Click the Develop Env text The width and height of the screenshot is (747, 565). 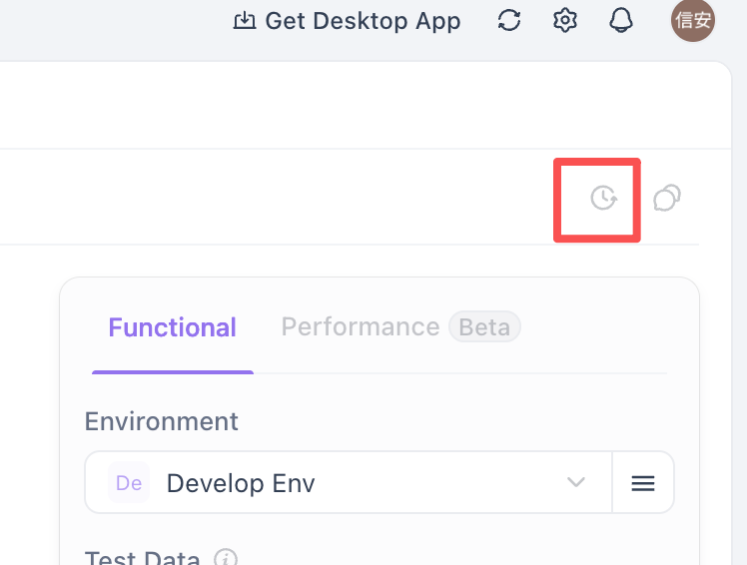point(241,483)
